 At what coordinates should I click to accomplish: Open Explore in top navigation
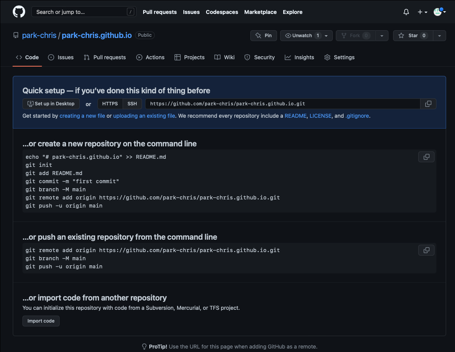[x=292, y=12]
